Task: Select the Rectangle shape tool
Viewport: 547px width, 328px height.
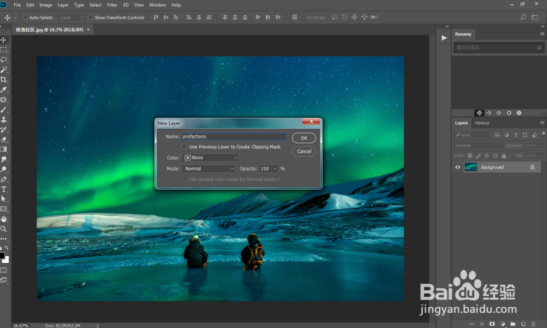Action: pos(4,209)
